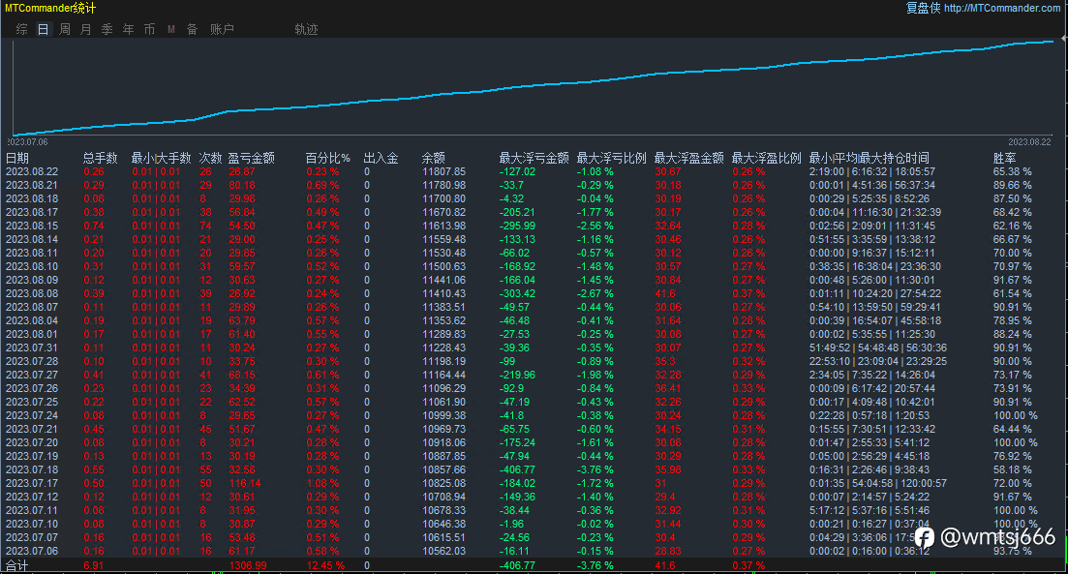Select the 2023.07.17 date row
This screenshot has width=1068, height=574.
pos(32,483)
